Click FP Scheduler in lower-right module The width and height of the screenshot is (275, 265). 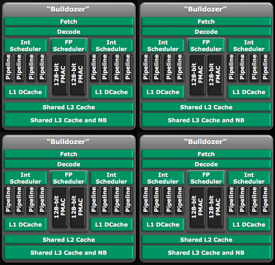[206, 178]
